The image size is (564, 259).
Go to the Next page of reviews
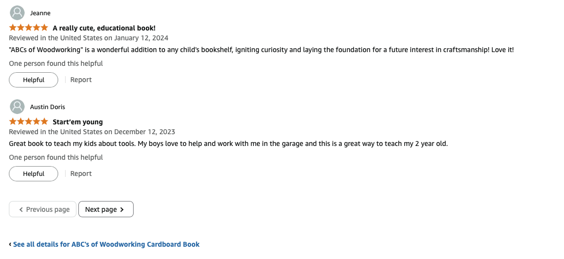[x=106, y=209]
